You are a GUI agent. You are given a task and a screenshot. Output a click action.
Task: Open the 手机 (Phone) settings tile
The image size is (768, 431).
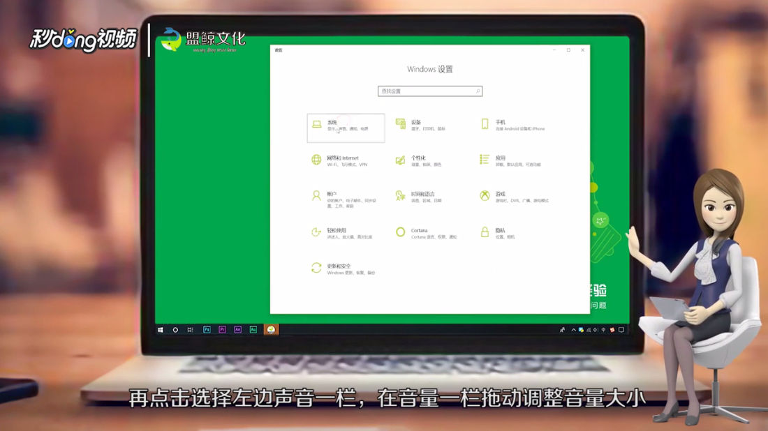[x=514, y=126]
